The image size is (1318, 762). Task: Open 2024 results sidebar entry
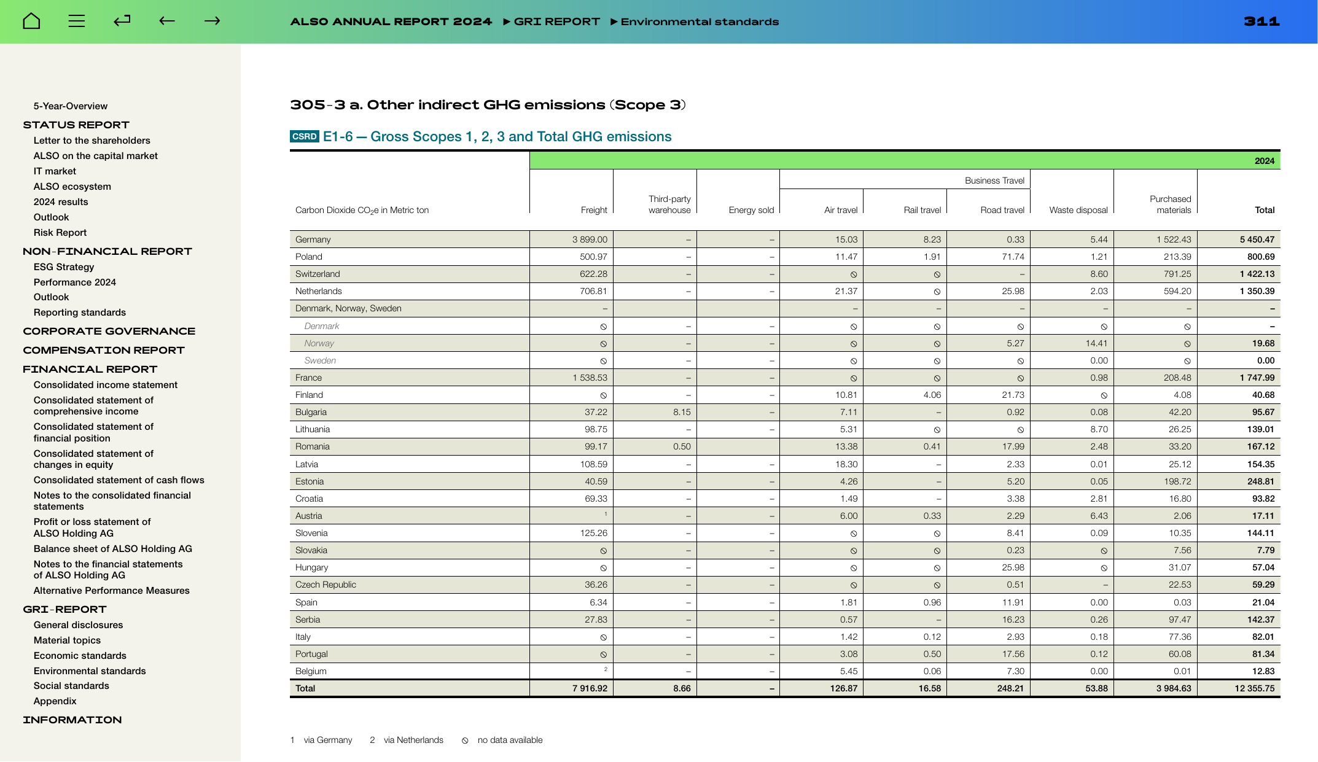[61, 202]
